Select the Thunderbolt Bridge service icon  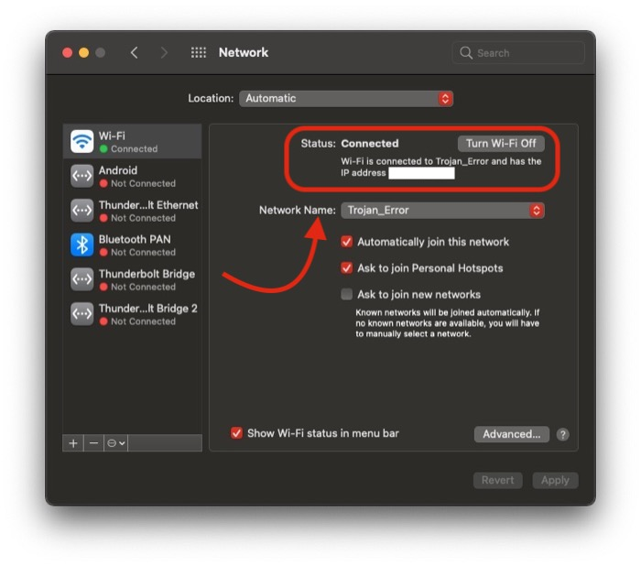pos(82,279)
